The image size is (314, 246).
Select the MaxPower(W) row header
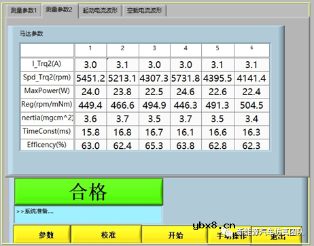[47, 91]
